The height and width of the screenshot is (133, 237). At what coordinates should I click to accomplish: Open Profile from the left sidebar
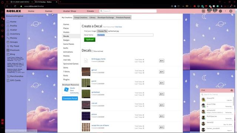click(x=12, y=26)
